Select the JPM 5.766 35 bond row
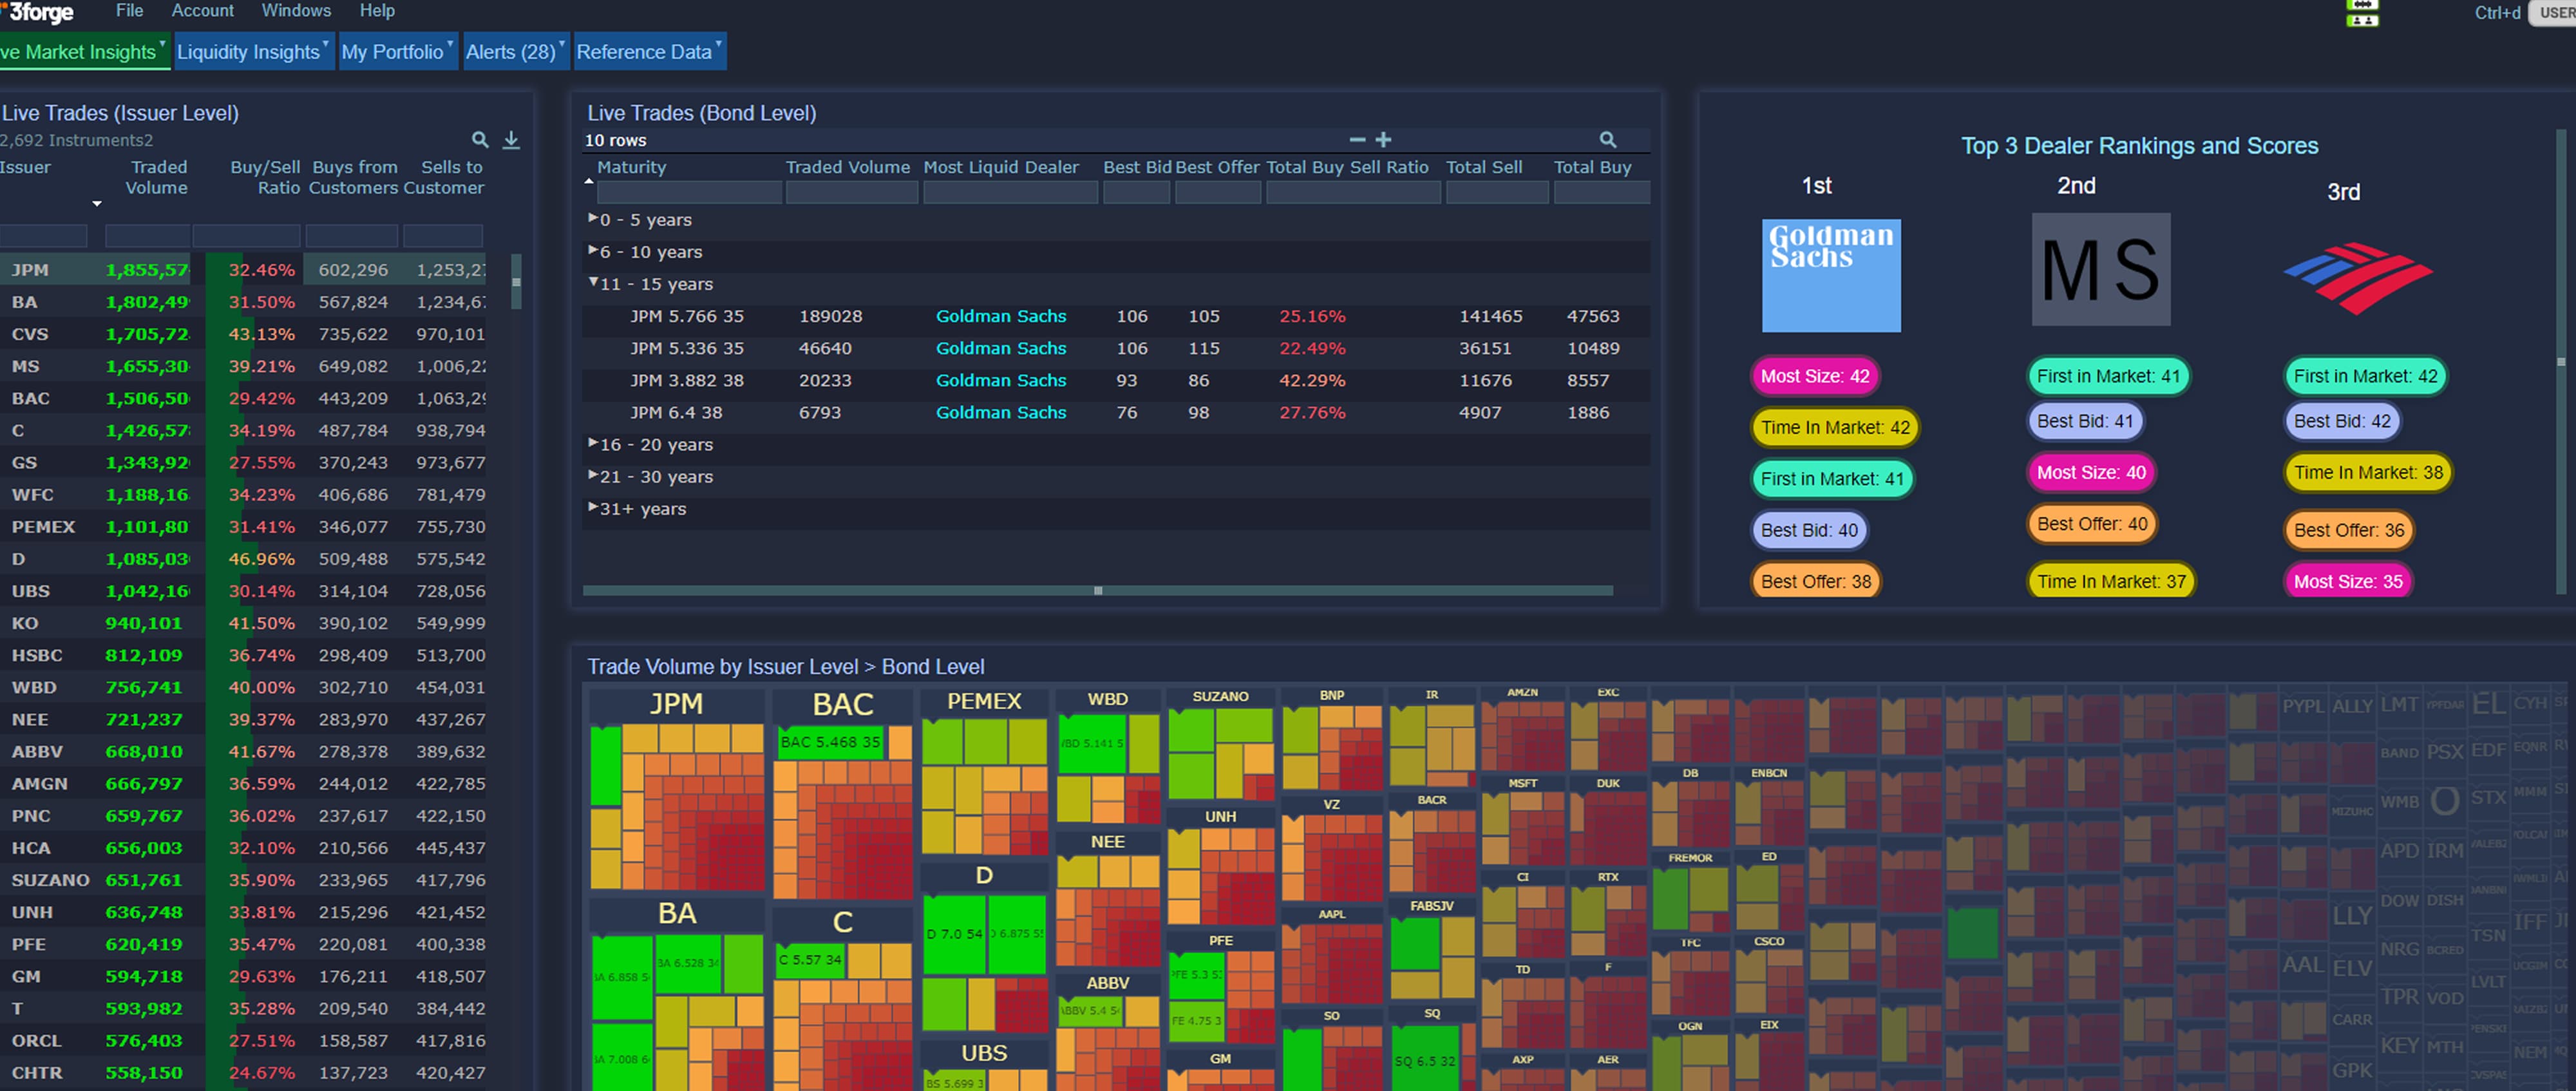The height and width of the screenshot is (1091, 2576). point(1115,316)
